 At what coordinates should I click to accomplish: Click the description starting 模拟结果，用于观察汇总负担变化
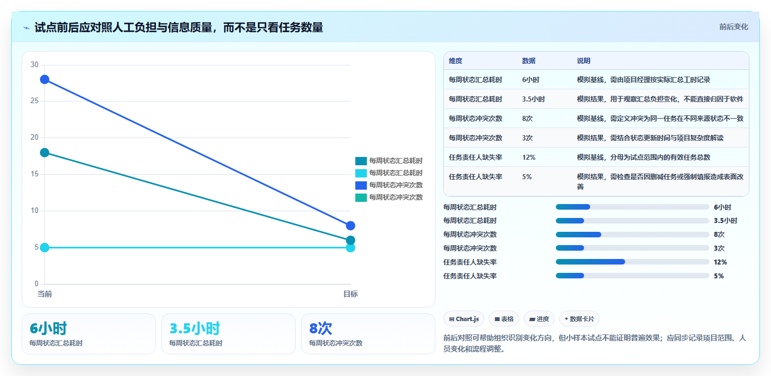(660, 99)
